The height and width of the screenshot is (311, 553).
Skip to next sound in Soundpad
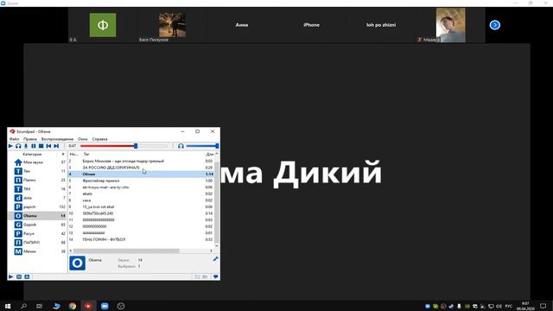pos(56,146)
